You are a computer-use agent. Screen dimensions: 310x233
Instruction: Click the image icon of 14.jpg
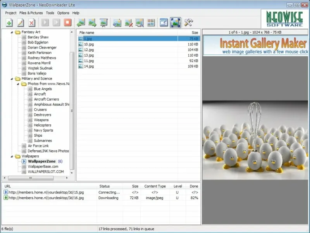click(81, 66)
